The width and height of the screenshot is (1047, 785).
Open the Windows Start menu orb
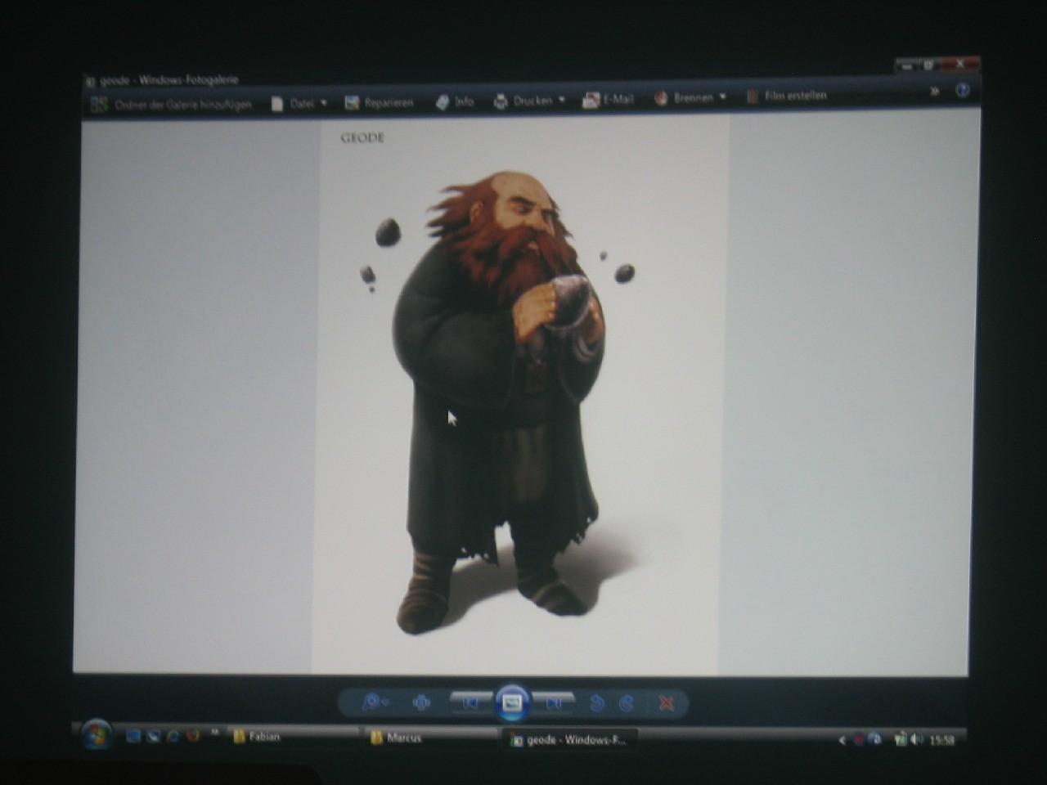pos(97,734)
